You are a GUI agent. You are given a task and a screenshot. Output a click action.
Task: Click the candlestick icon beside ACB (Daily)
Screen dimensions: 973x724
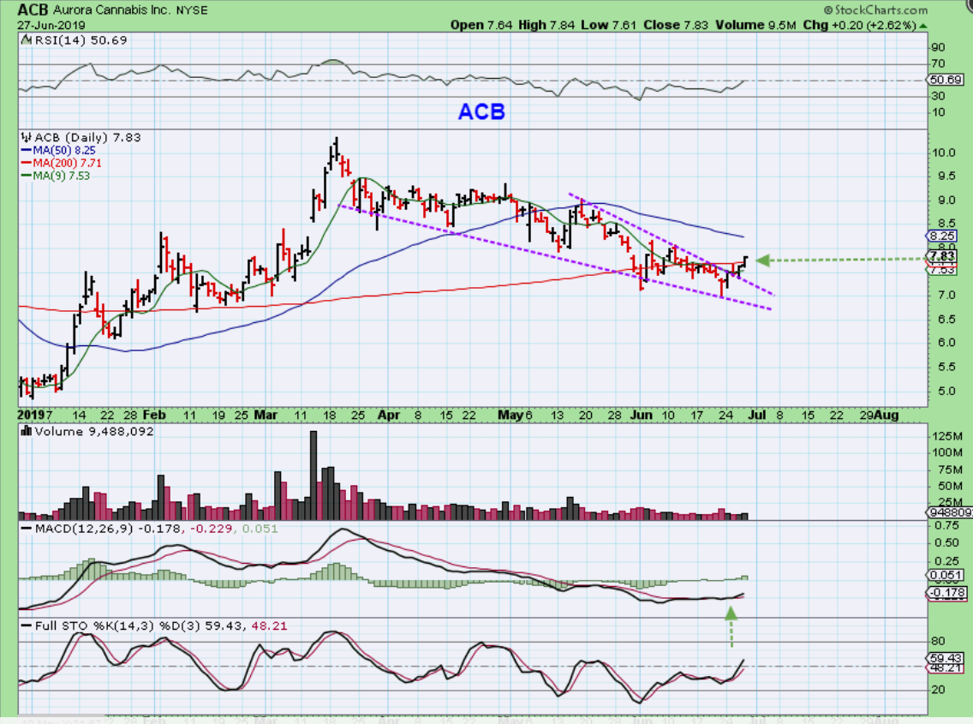pos(26,137)
